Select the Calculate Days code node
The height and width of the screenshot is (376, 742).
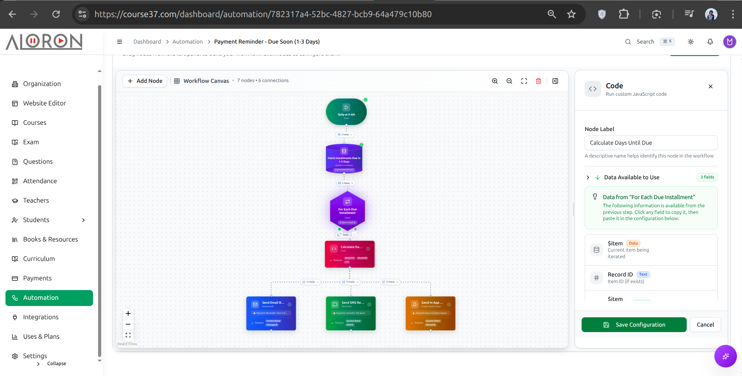point(350,254)
